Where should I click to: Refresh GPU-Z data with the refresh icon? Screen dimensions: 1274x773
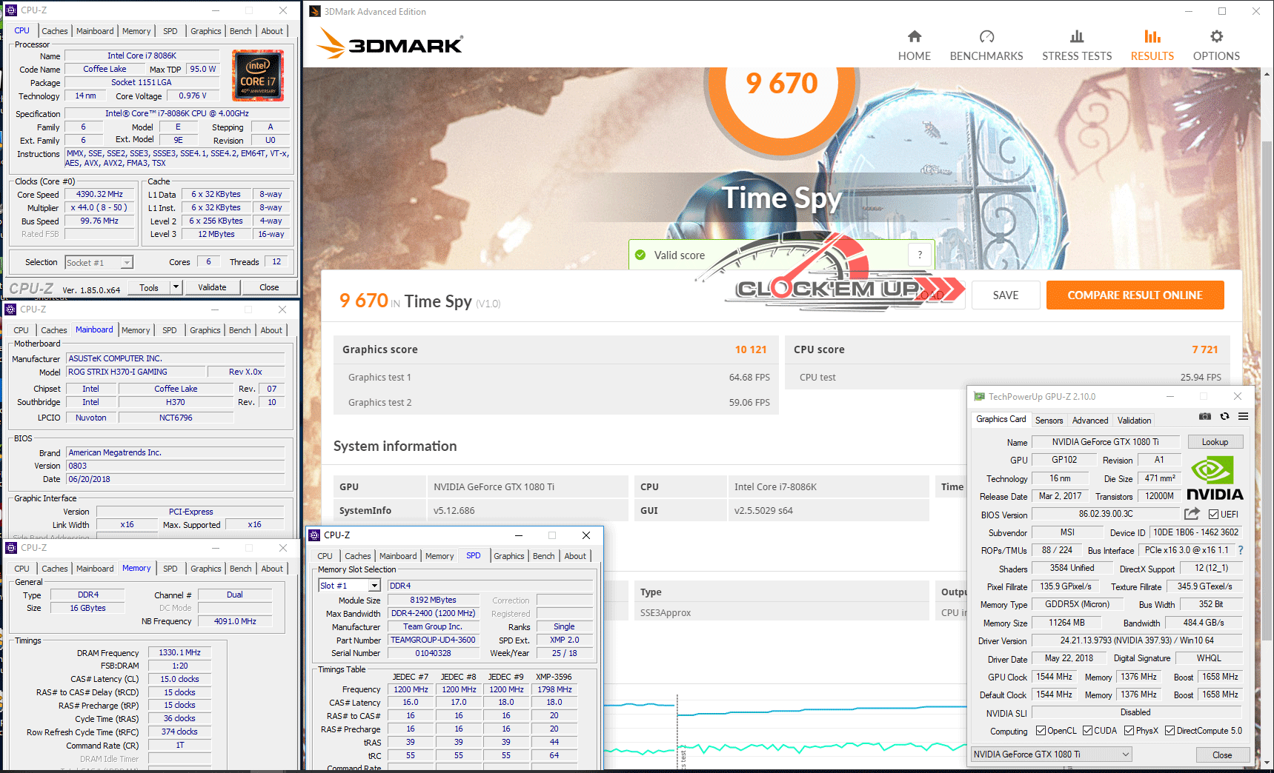pyautogui.click(x=1224, y=417)
